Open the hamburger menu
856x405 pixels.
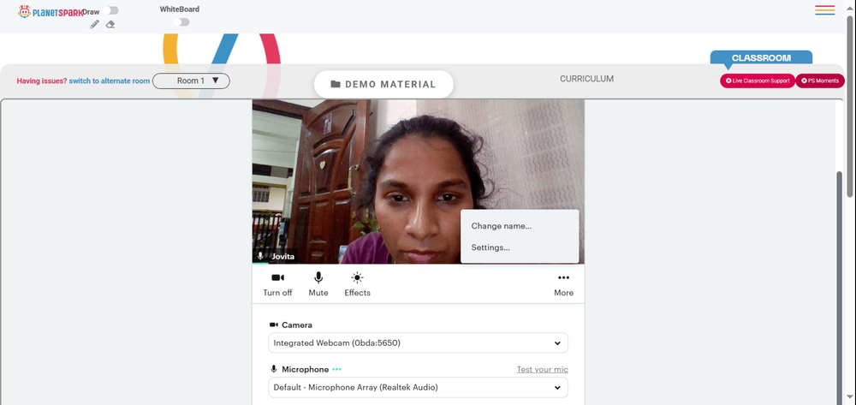coord(824,9)
